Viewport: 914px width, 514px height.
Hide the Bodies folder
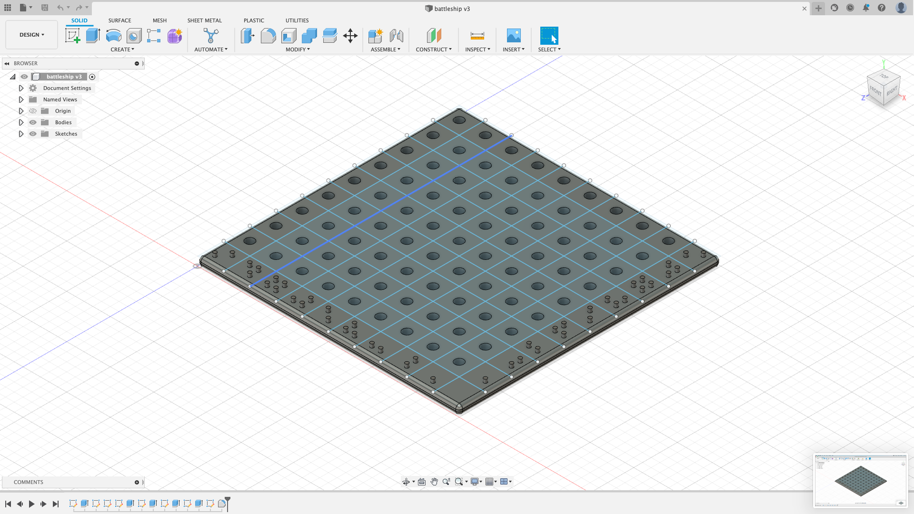click(33, 122)
